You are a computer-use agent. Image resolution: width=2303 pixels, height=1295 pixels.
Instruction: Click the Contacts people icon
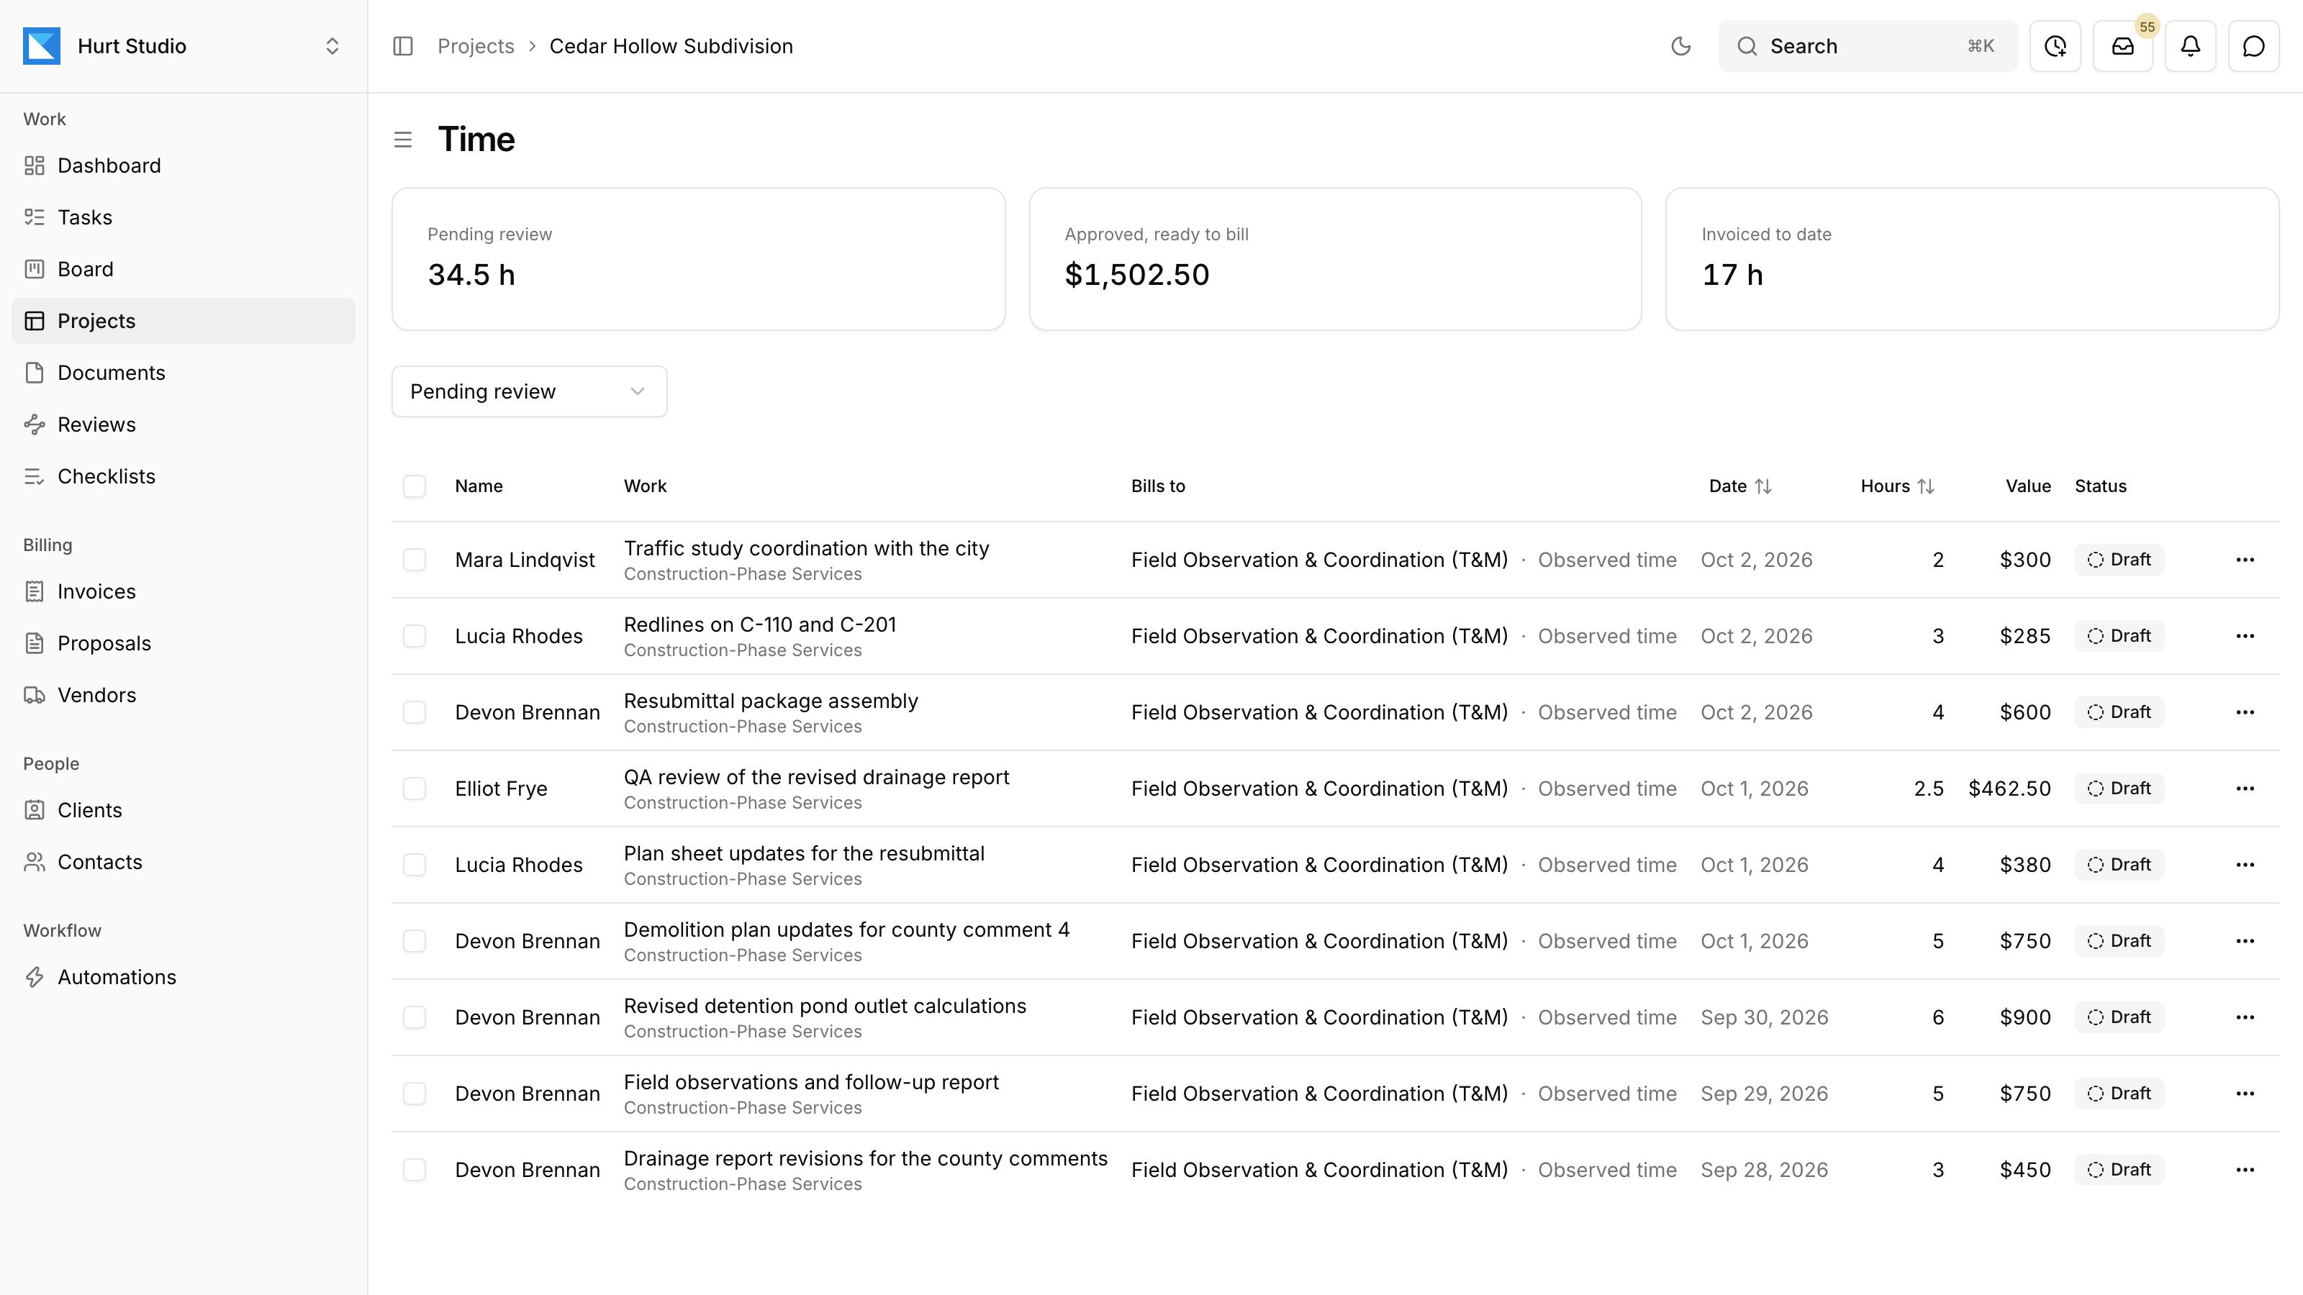point(35,863)
